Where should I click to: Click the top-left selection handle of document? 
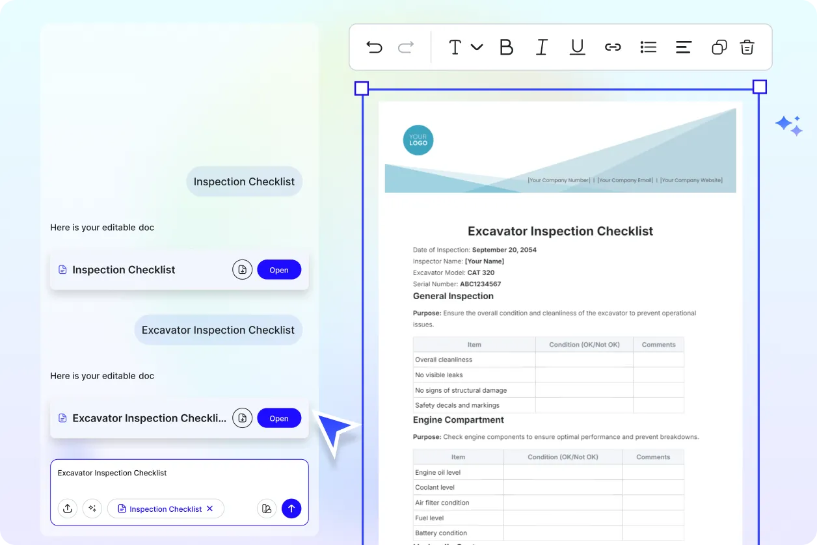pos(362,88)
